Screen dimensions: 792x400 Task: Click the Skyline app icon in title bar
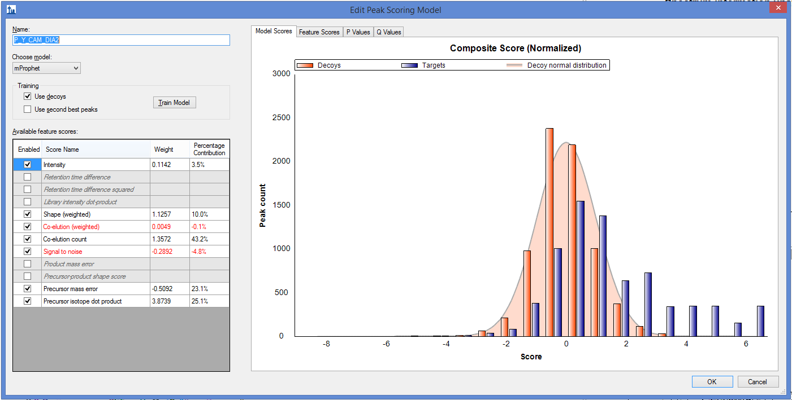(11, 10)
